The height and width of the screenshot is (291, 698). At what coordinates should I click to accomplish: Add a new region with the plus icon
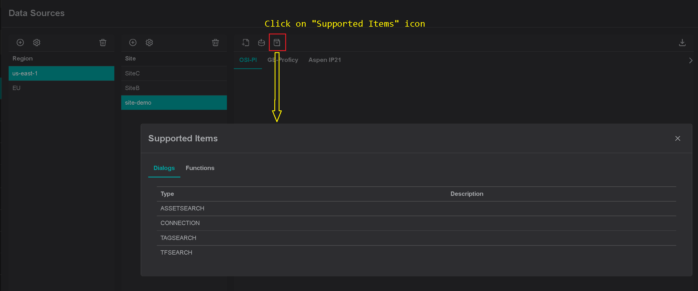pos(20,43)
